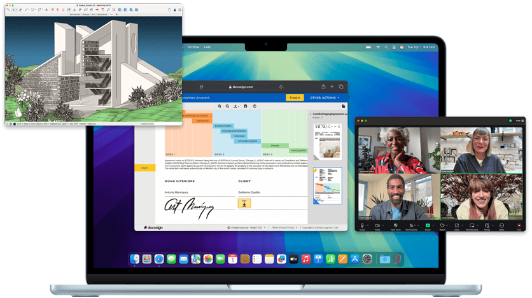
Task: Select the Rotate tool in SketchUp
Action: 63,10
